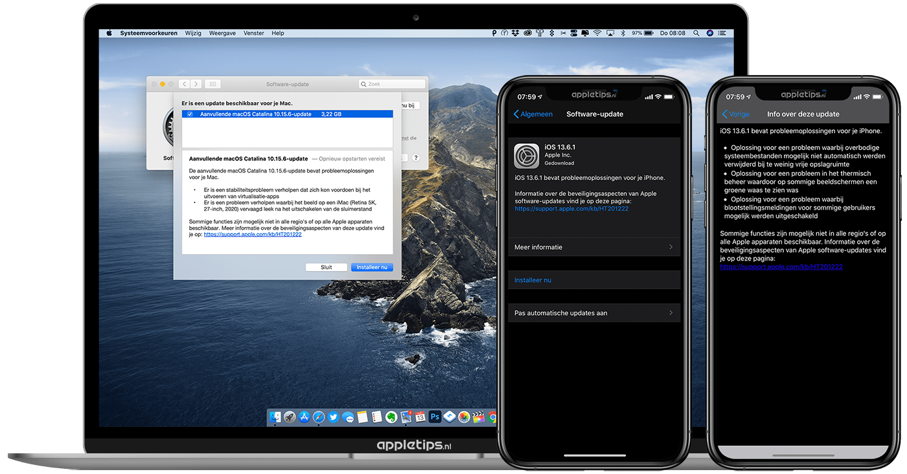
Task: Tap Installeer nu on the iPhone
Action: tap(533, 280)
